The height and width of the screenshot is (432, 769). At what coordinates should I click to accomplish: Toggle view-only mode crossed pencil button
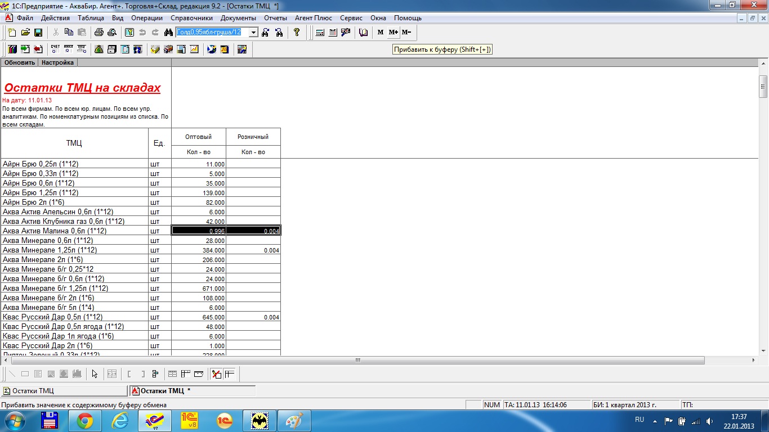[x=216, y=373]
